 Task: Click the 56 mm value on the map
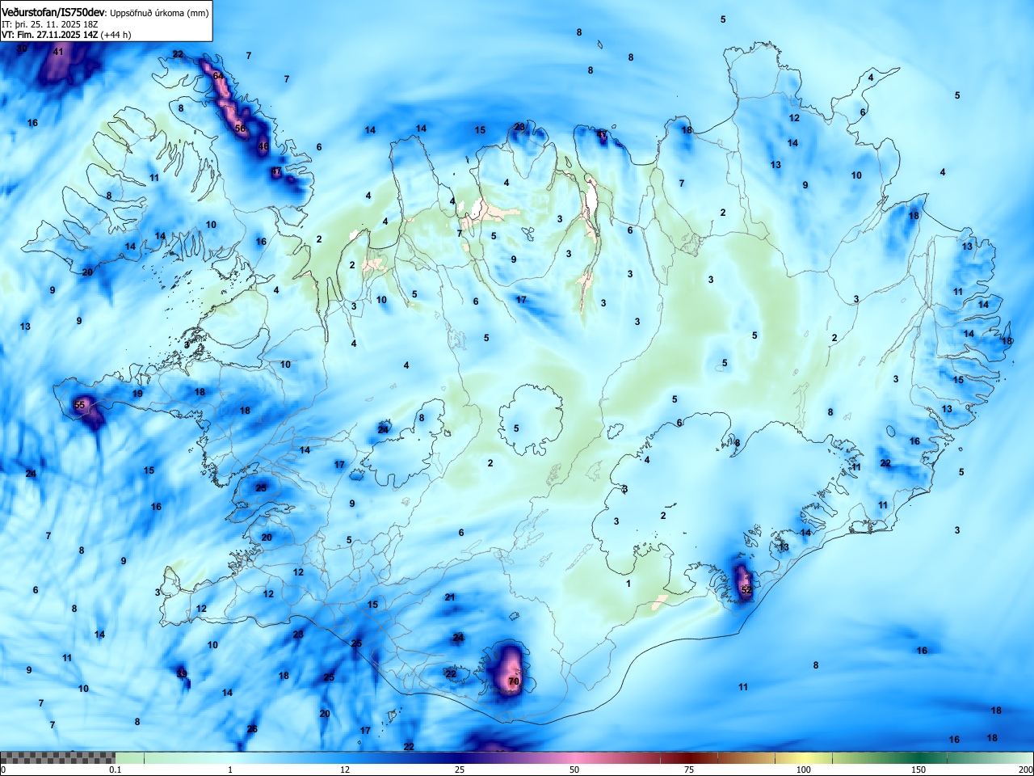tap(240, 128)
